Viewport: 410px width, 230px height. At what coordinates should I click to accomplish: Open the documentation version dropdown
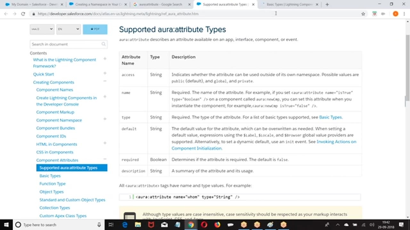42,29
